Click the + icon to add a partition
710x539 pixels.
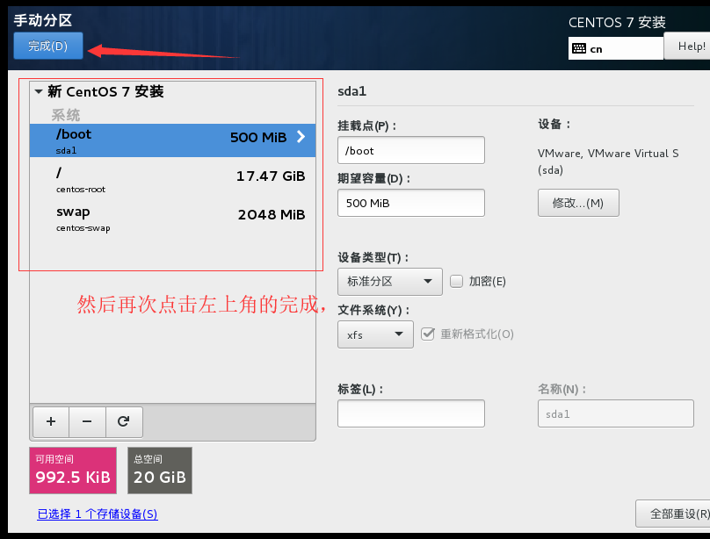tap(50, 422)
